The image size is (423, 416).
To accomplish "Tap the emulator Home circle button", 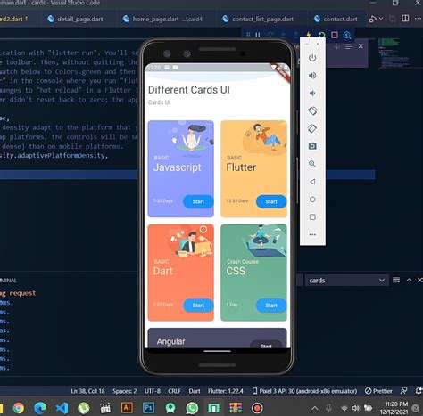I will point(312,200).
